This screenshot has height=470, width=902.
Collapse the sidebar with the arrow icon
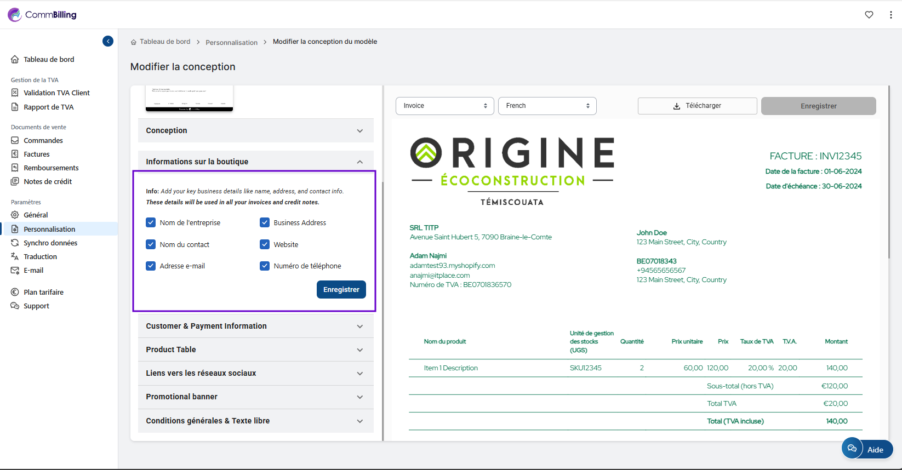(x=108, y=41)
